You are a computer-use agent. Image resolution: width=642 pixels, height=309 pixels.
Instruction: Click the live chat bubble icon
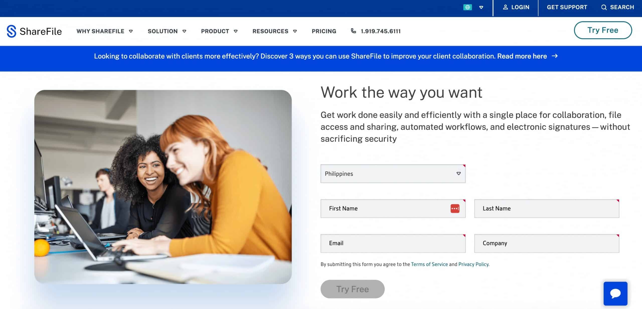point(616,294)
